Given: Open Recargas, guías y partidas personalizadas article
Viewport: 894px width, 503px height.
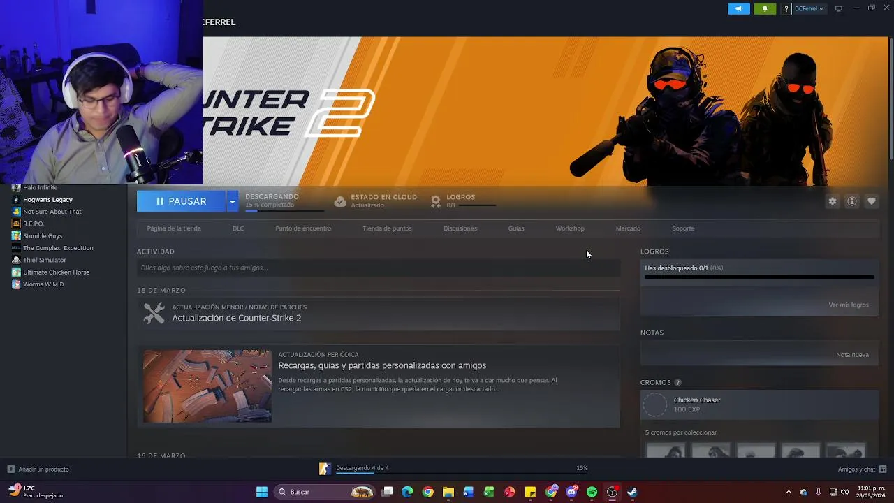Looking at the screenshot, I should click(382, 365).
